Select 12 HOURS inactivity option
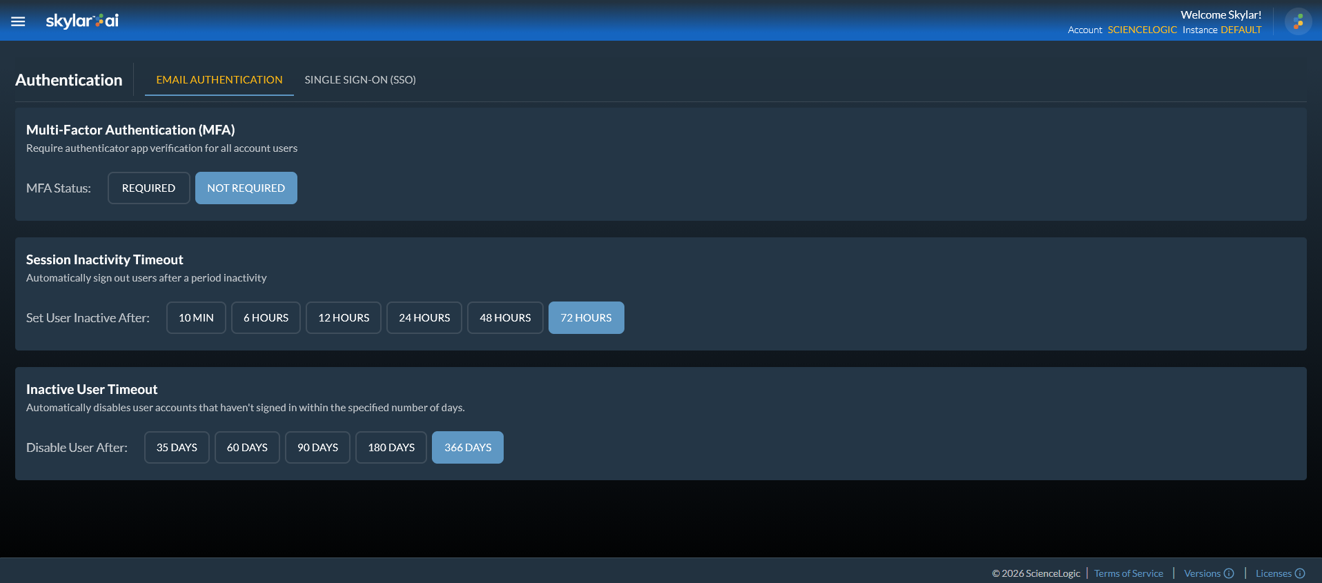This screenshot has width=1322, height=583. coord(344,318)
